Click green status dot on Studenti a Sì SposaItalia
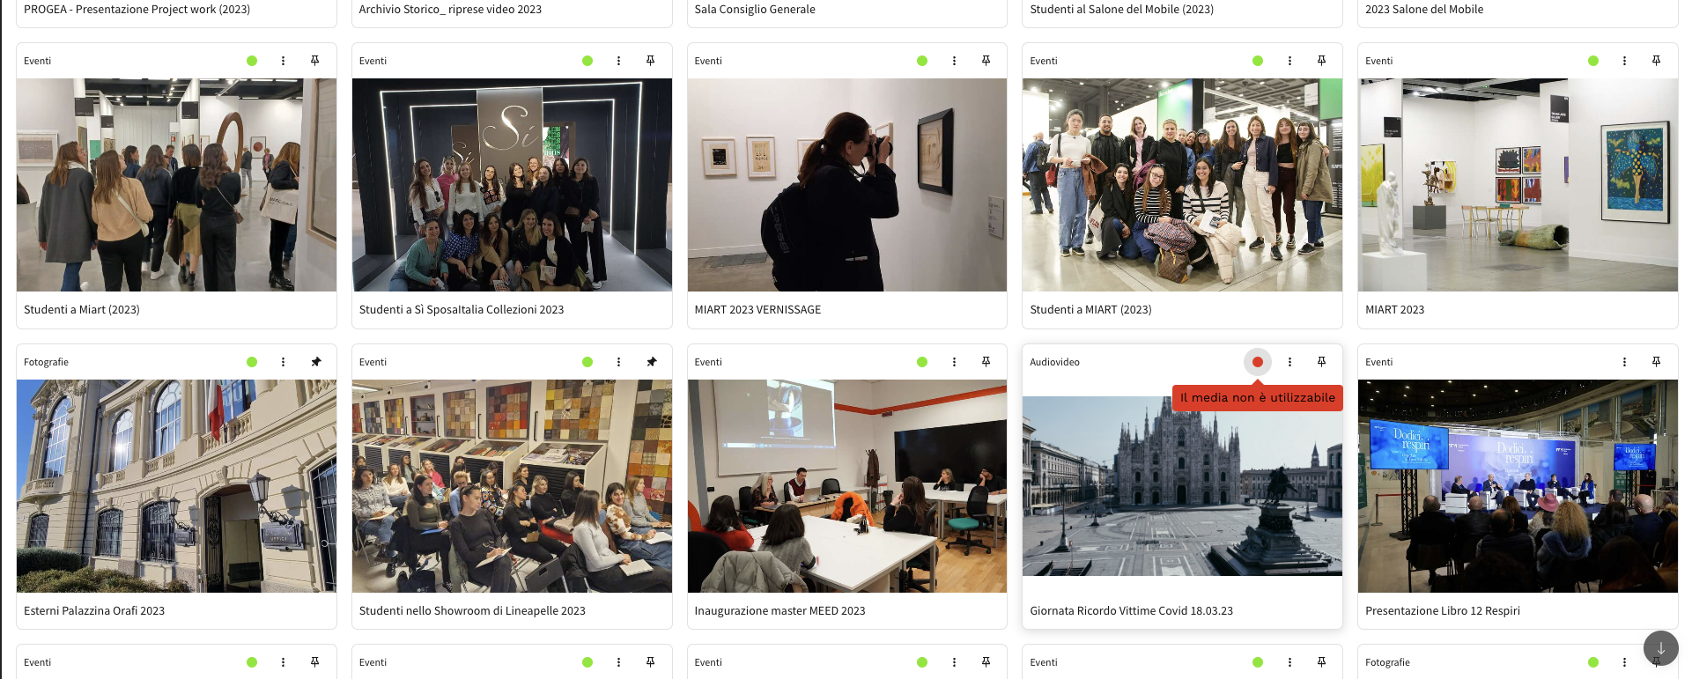The image size is (1692, 679). (587, 61)
